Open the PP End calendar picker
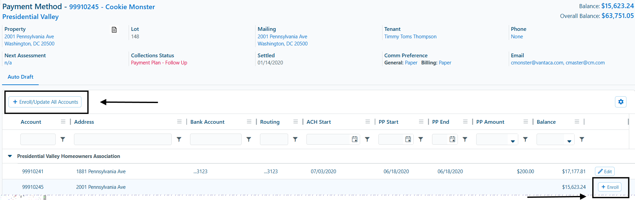 click(452, 139)
